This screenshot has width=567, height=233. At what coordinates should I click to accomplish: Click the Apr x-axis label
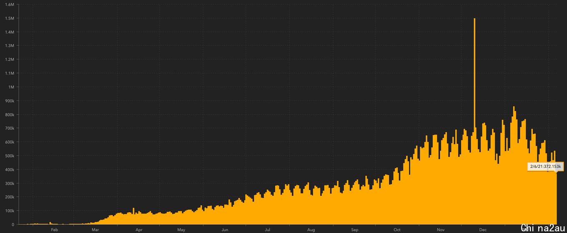tap(139, 230)
